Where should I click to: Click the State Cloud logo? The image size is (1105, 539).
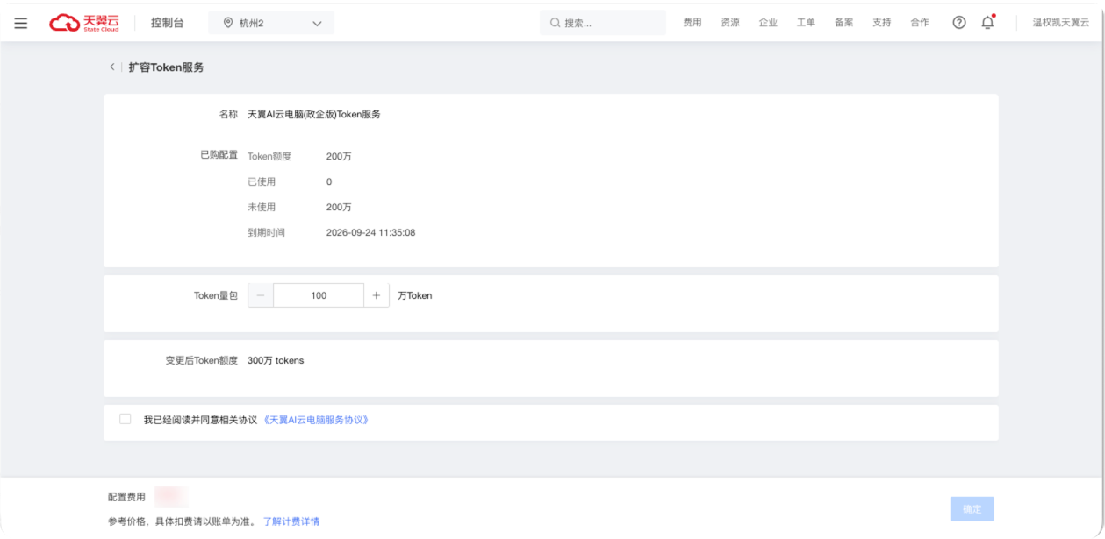pos(84,23)
